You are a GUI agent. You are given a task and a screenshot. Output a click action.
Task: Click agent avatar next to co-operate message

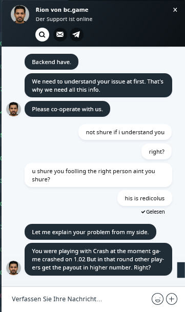pyautogui.click(x=13, y=109)
